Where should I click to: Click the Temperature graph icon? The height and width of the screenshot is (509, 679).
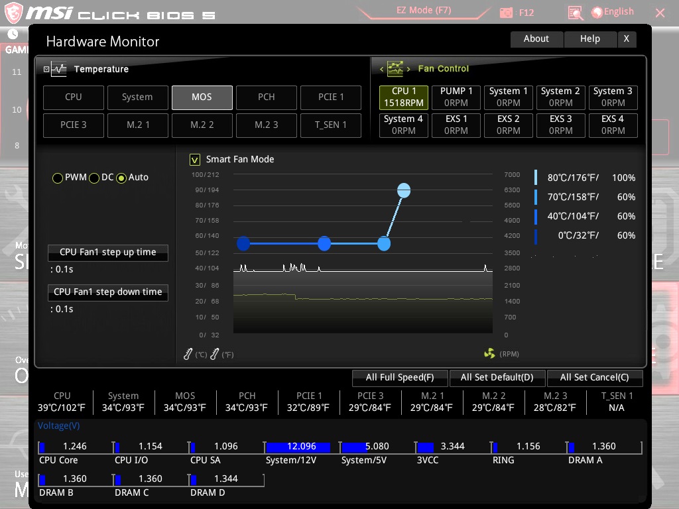(x=59, y=69)
